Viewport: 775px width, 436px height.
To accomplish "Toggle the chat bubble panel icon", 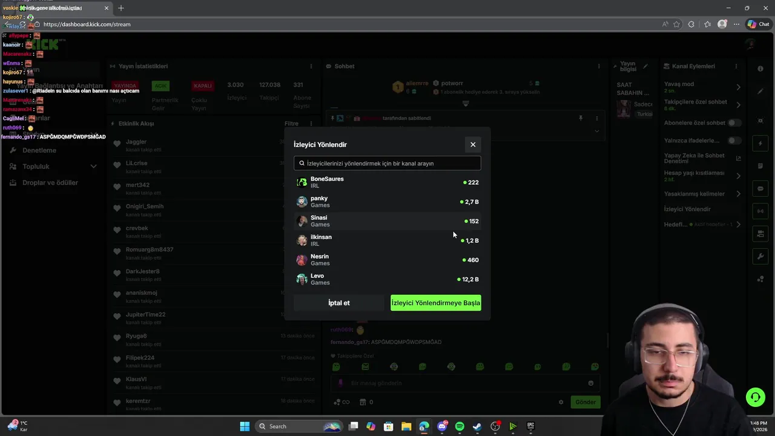I will (x=760, y=188).
